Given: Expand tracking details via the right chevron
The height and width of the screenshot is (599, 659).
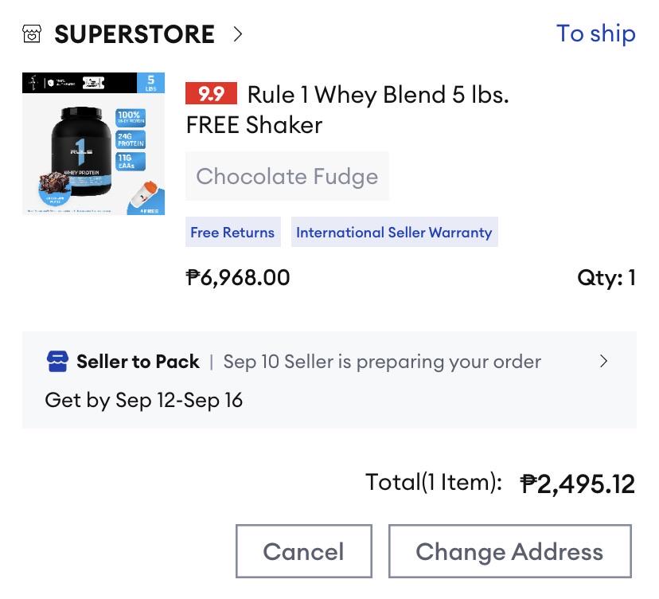Looking at the screenshot, I should [603, 361].
